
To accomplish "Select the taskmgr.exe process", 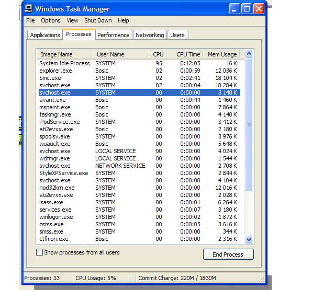I will tap(139, 114).
